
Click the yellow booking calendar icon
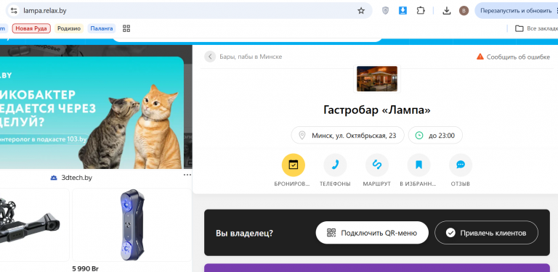(294, 165)
